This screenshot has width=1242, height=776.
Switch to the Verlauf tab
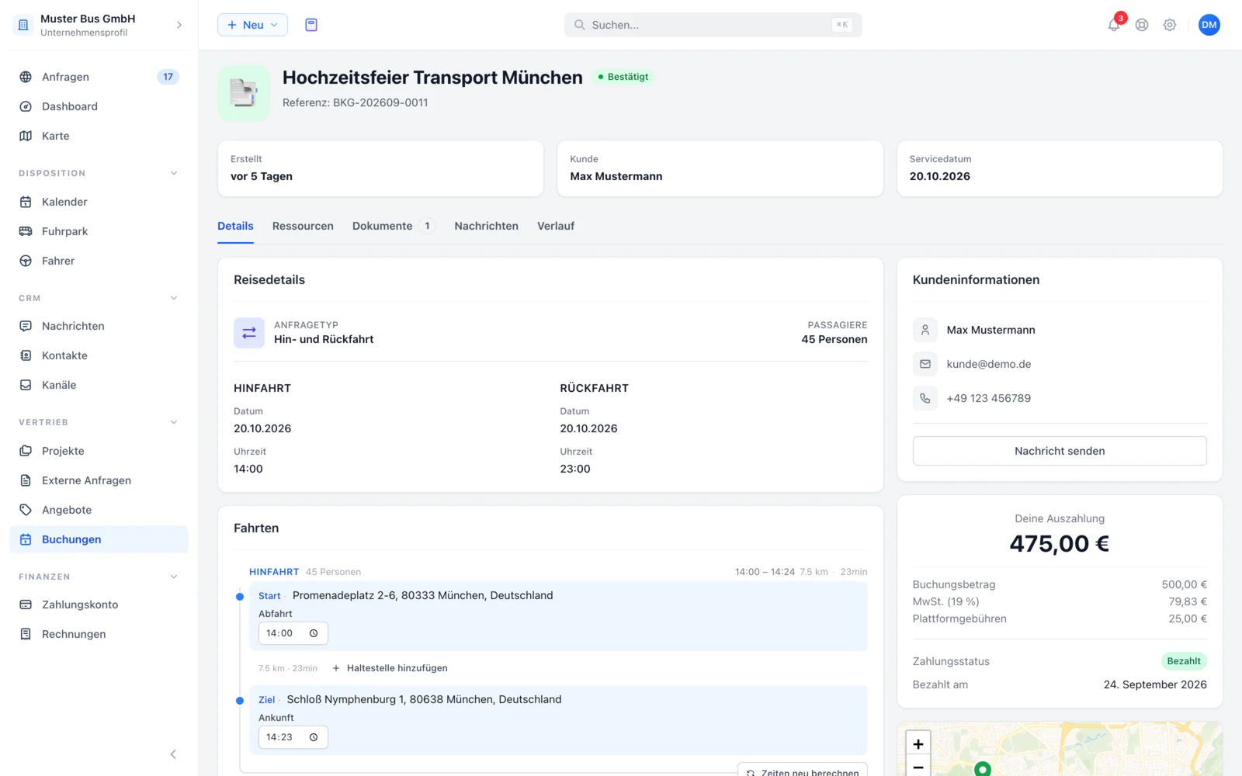556,226
